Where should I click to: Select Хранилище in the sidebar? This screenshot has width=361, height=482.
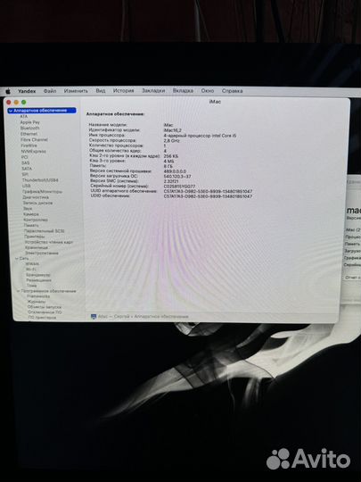[37, 247]
